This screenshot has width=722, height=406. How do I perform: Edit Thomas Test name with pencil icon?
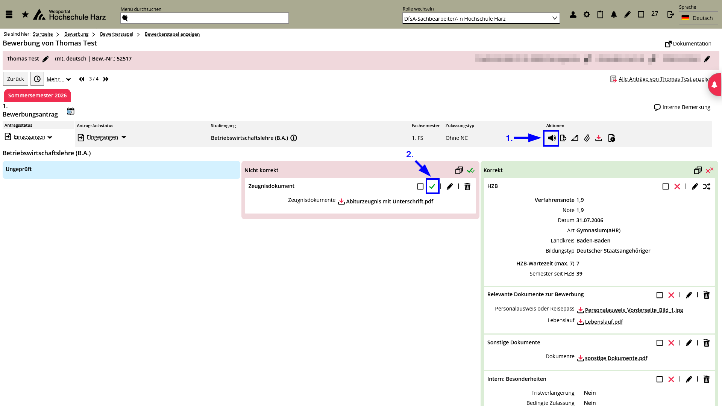[x=46, y=59]
